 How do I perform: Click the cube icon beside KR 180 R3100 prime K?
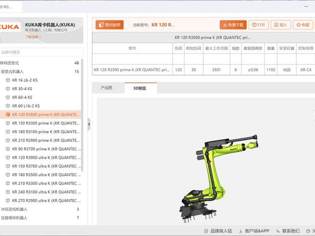click(x=8, y=132)
